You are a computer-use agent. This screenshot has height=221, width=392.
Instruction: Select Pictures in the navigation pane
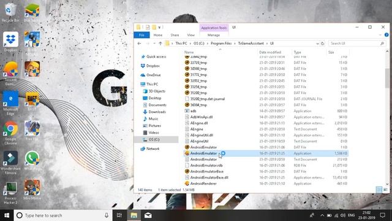(x=154, y=125)
